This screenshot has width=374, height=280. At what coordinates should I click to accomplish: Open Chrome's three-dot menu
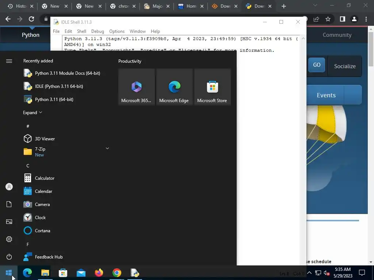366,19
